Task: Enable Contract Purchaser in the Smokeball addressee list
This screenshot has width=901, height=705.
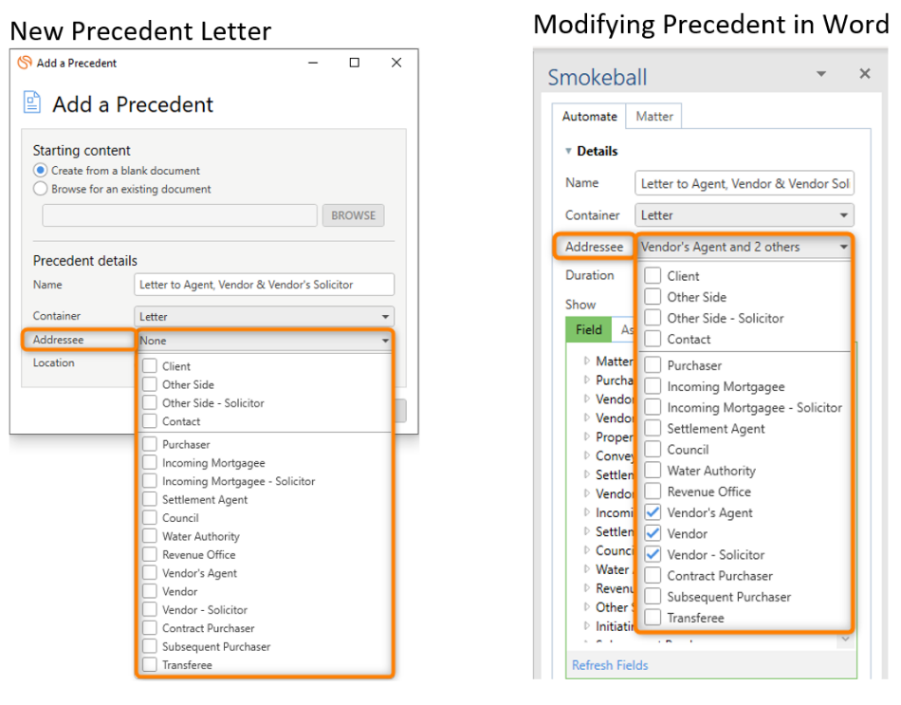Action: pos(653,575)
